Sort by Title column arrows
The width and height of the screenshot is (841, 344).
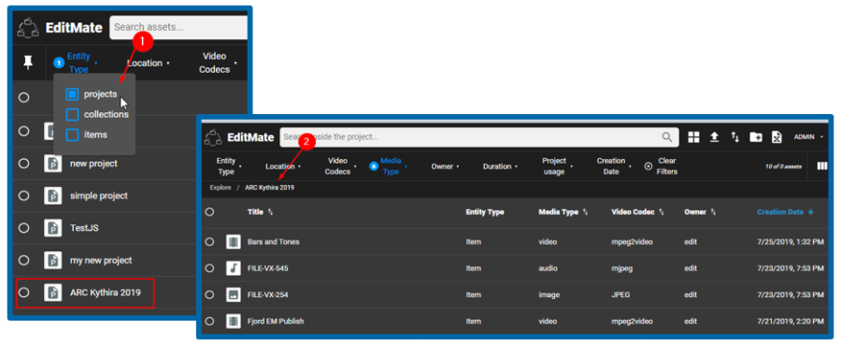click(x=270, y=212)
